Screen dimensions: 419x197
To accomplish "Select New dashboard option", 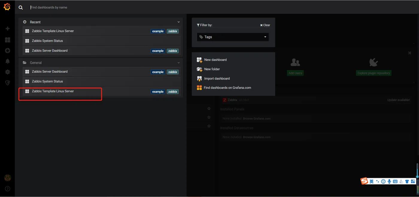I will point(212,60).
